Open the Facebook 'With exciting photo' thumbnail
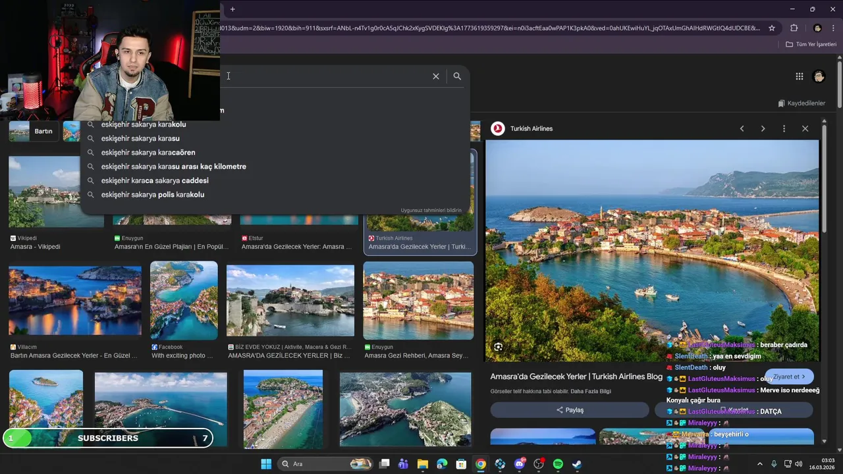This screenshot has height=474, width=843. pos(184,301)
